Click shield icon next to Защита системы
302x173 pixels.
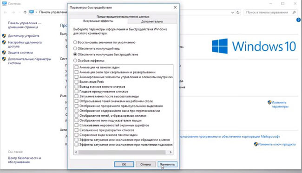[4, 53]
